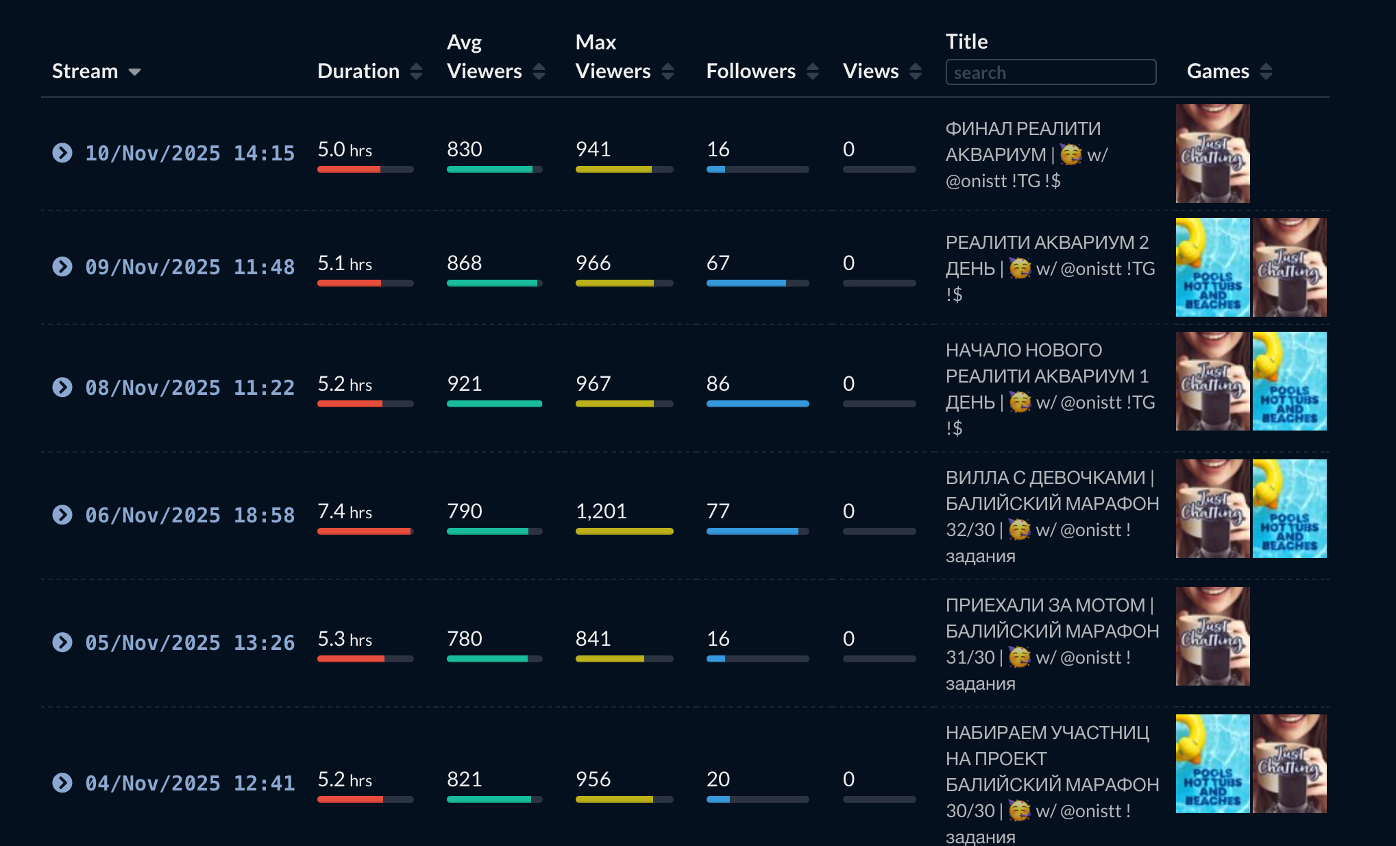The height and width of the screenshot is (846, 1396).
Task: Click Avg Viewers sort arrows icon
Action: coord(539,71)
